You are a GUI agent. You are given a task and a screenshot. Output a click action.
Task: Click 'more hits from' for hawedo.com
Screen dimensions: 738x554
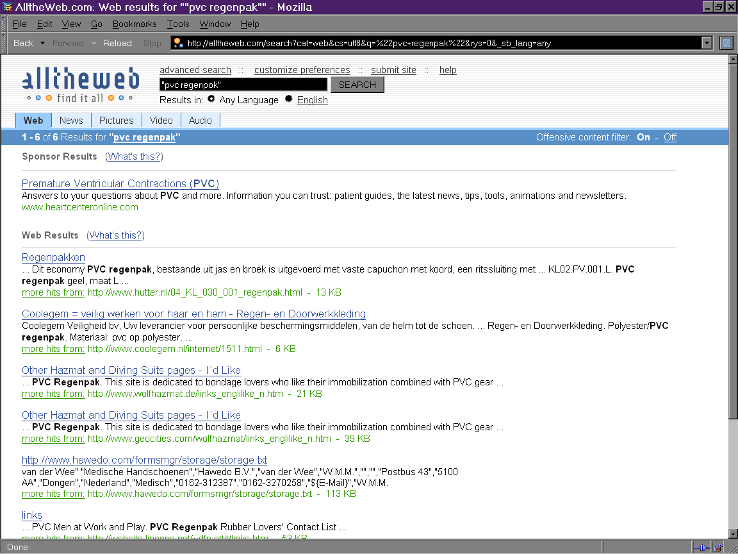(53, 494)
